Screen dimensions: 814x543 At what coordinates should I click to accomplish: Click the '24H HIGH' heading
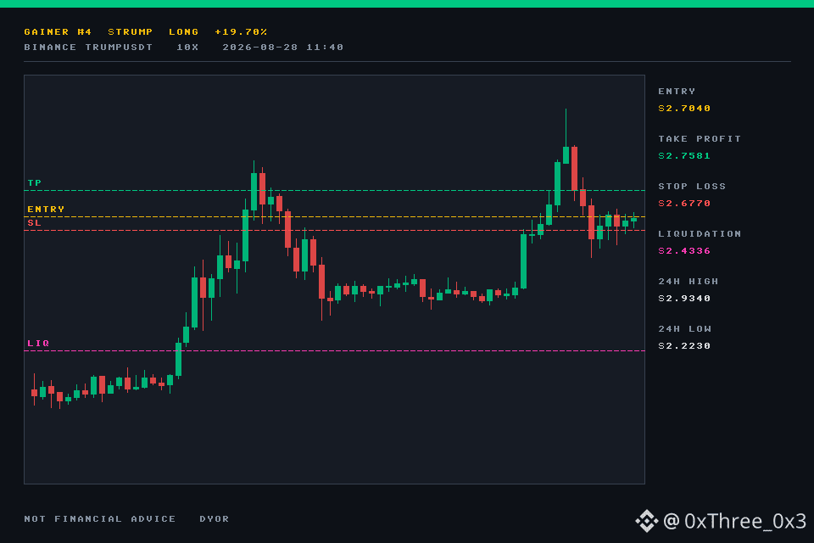coord(689,282)
